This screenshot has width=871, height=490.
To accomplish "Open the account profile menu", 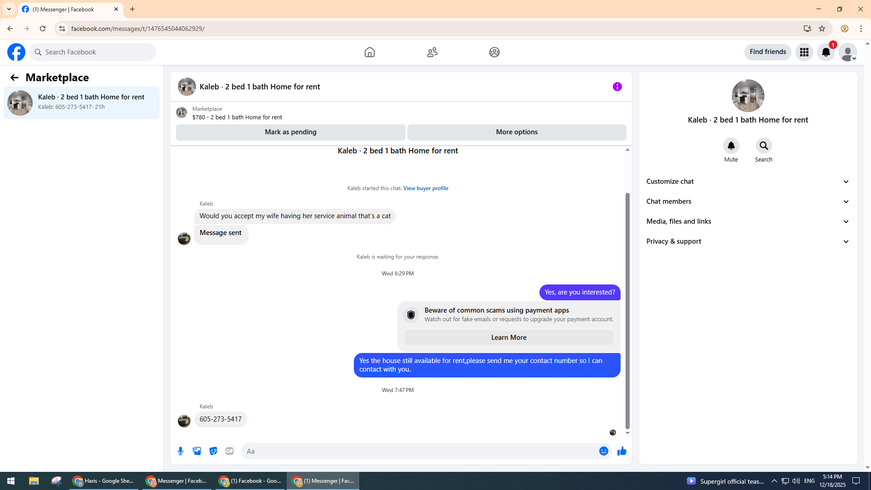I will coord(848,52).
